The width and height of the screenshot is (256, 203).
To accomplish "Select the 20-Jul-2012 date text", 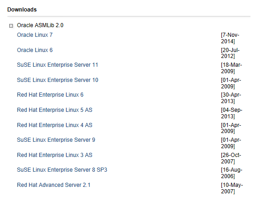I will [x=230, y=53].
